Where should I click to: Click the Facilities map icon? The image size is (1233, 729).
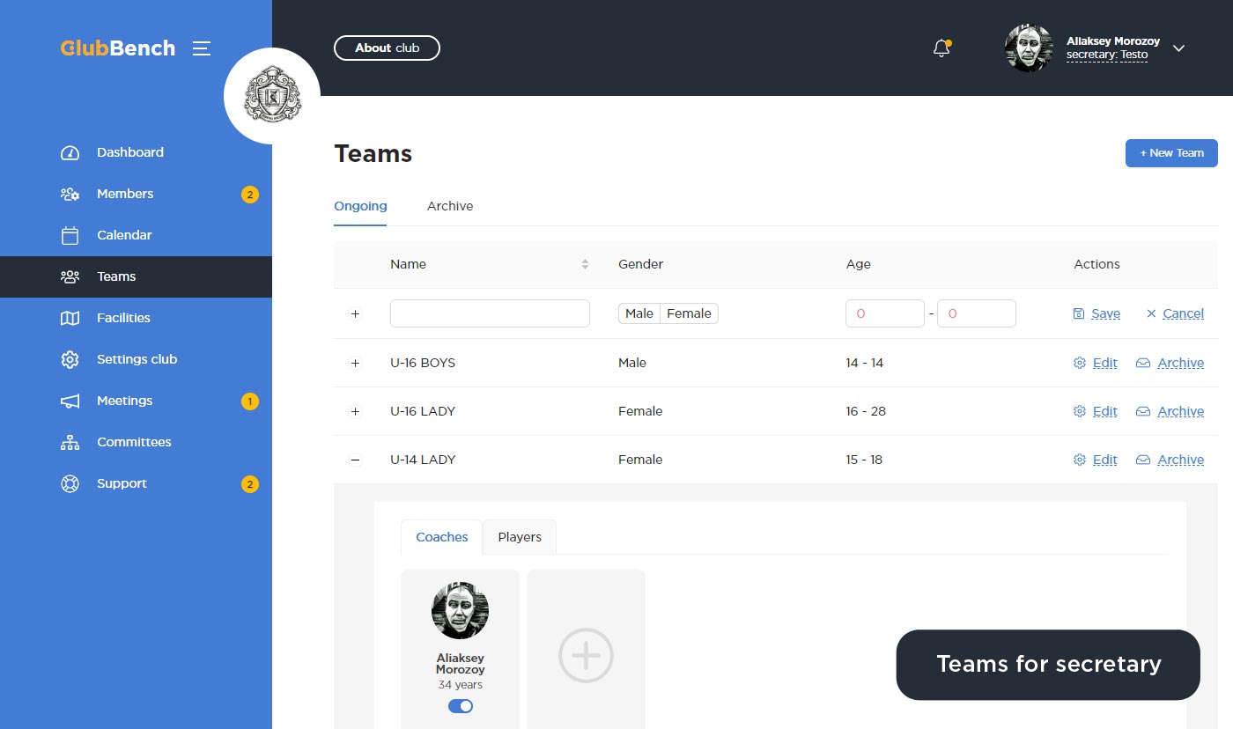pyautogui.click(x=70, y=318)
